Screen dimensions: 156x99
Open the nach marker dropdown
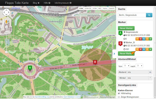pyautogui.click(x=139, y=66)
